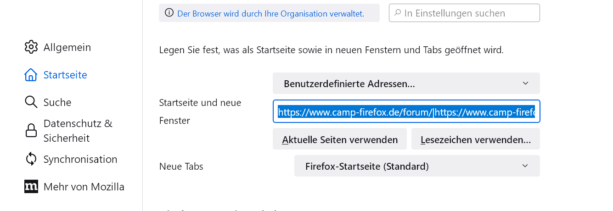Open the organisation-managed browser notice link
The width and height of the screenshot is (613, 211).
coord(270,14)
